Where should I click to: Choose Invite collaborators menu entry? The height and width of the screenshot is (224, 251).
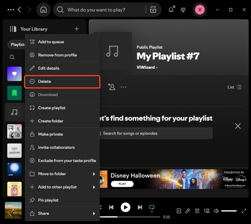[63, 147]
